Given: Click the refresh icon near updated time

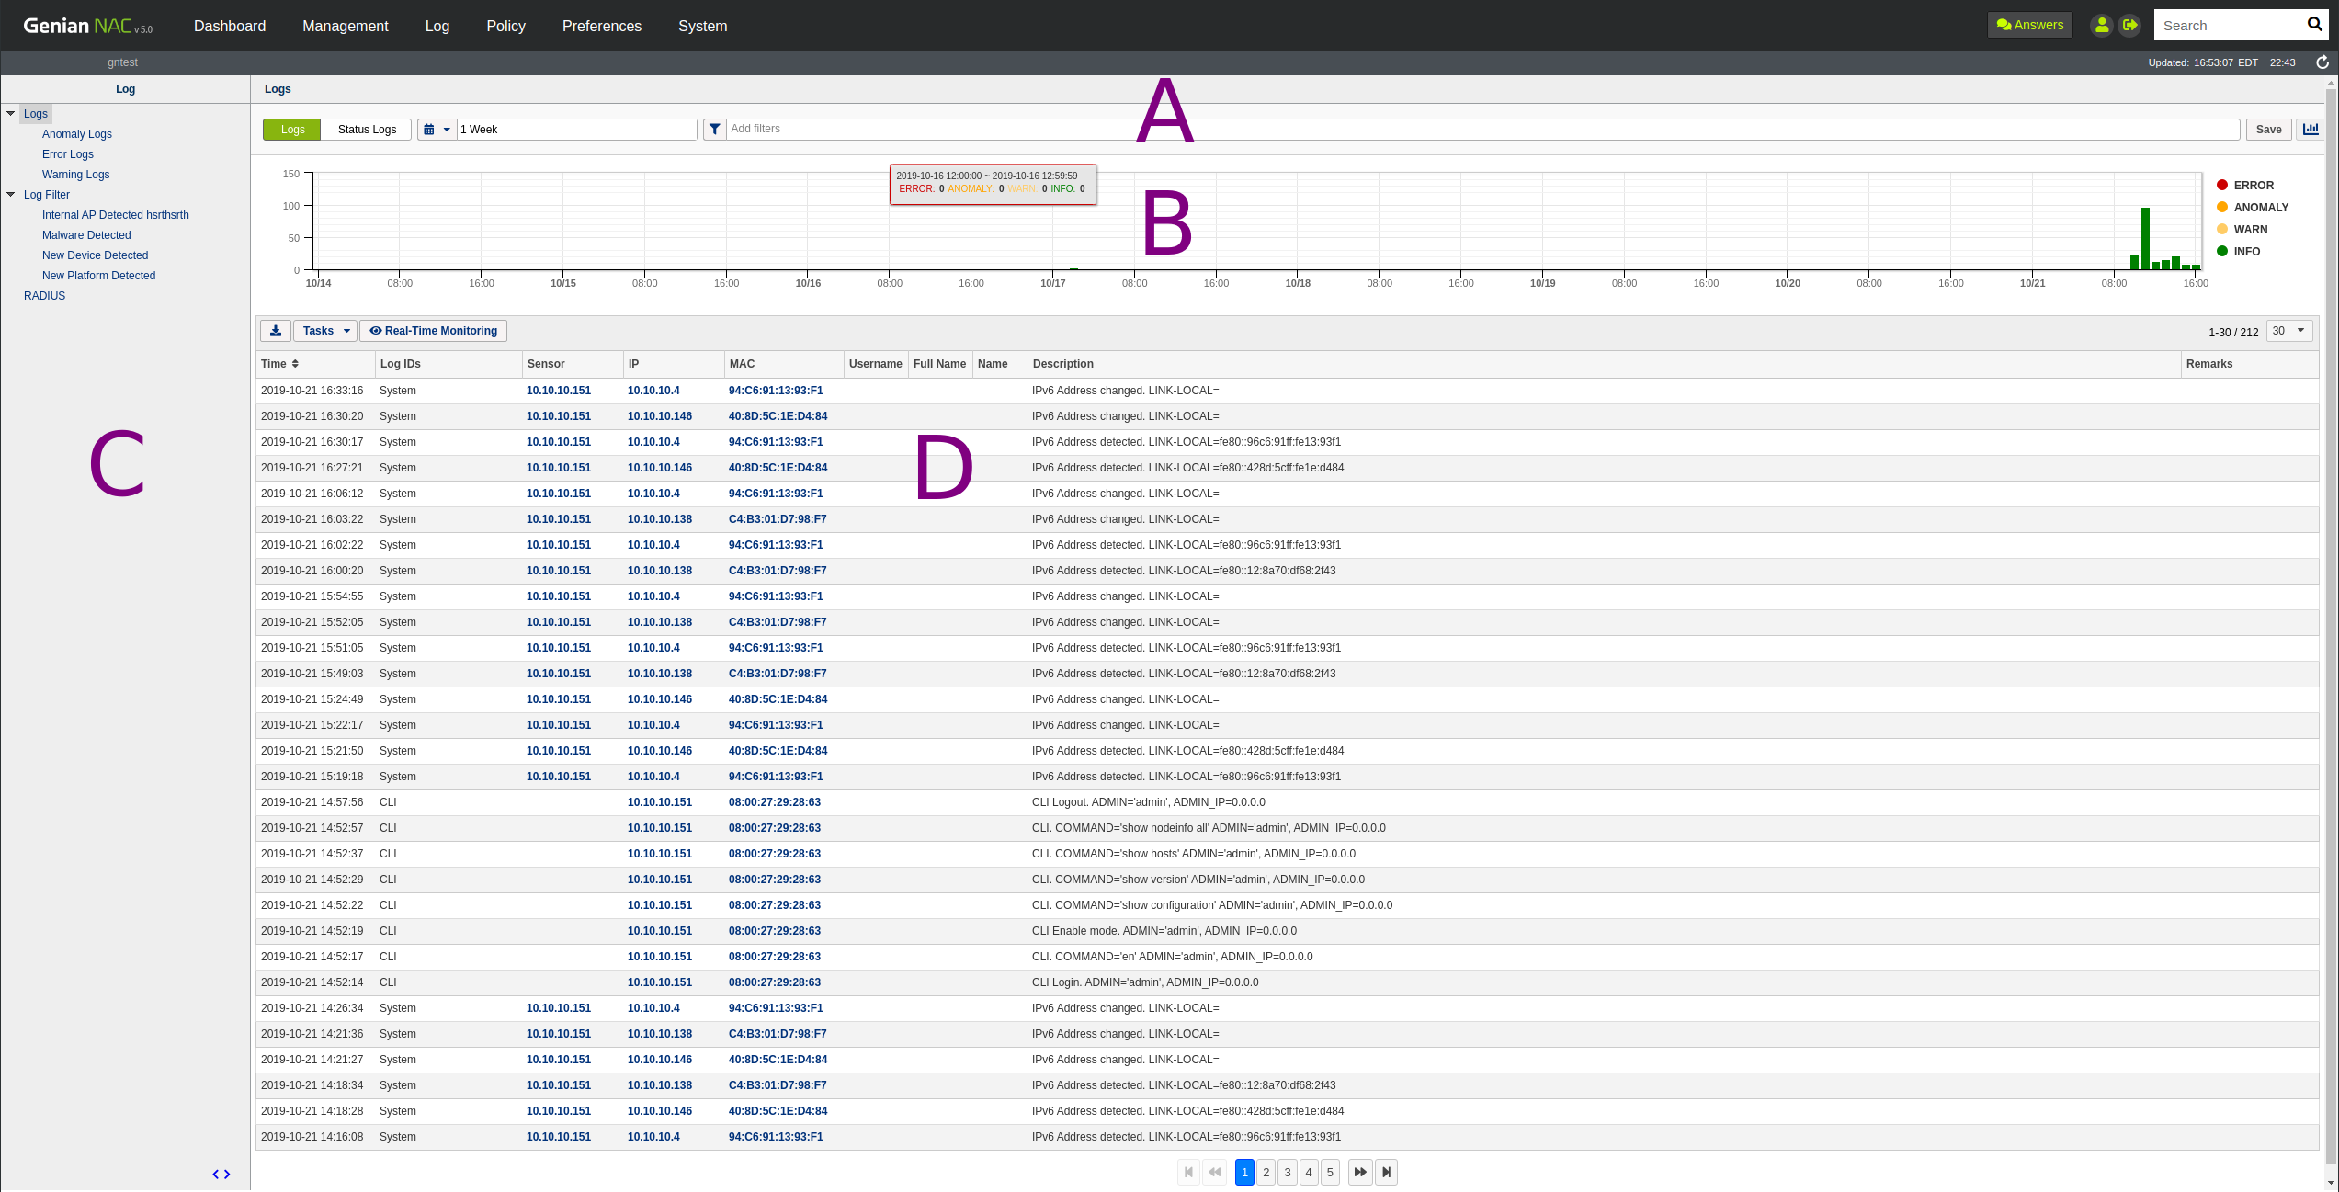Looking at the screenshot, I should pyautogui.click(x=2322, y=62).
